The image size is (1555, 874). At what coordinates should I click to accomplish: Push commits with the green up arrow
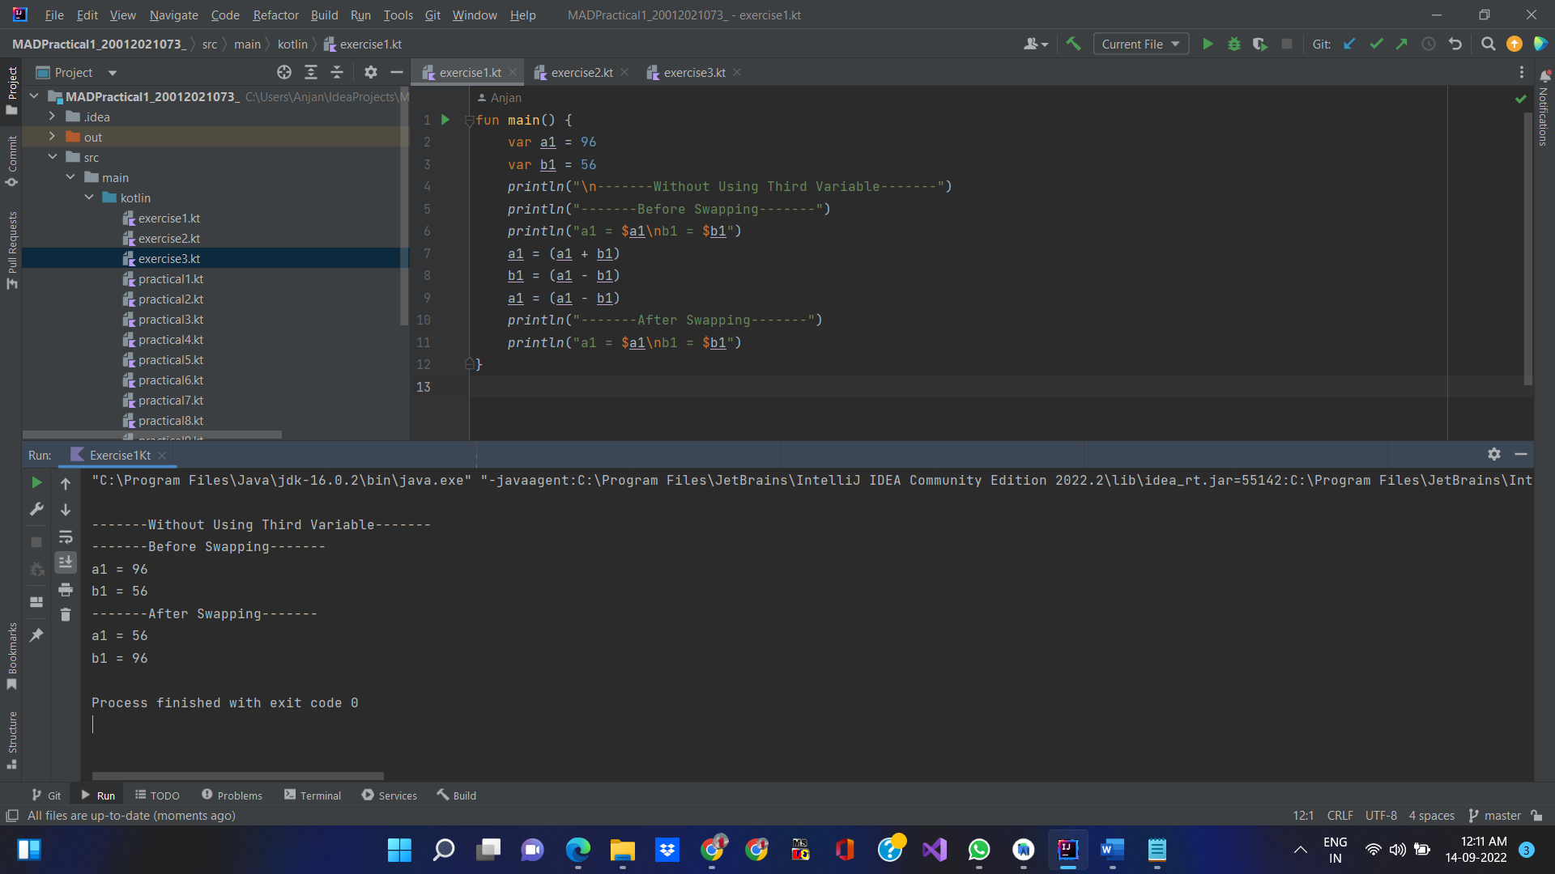click(x=1403, y=44)
